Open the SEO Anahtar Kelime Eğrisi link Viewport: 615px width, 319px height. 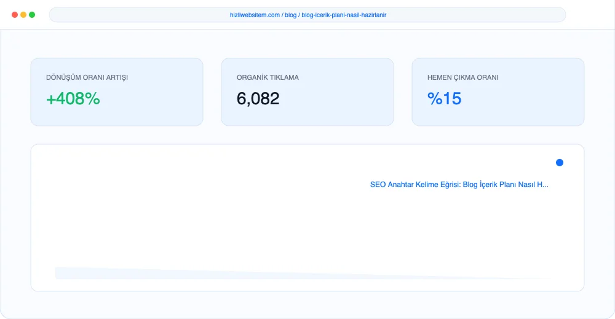click(x=459, y=185)
